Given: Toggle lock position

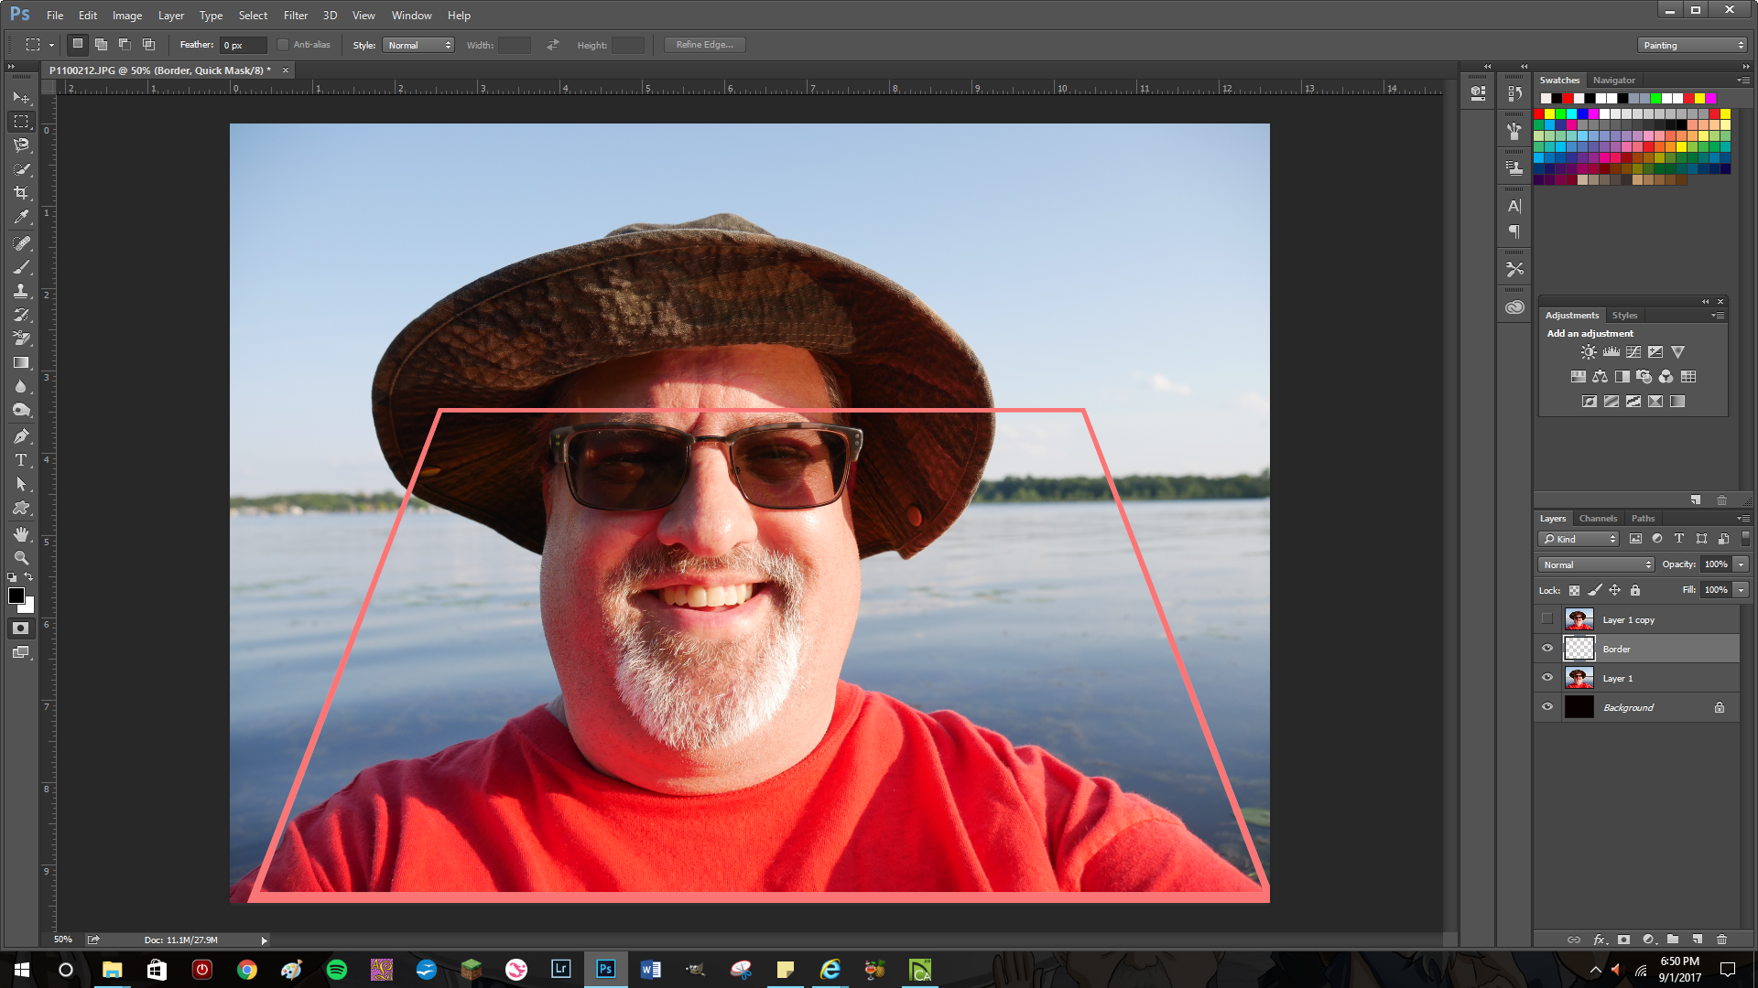Looking at the screenshot, I should tap(1615, 590).
